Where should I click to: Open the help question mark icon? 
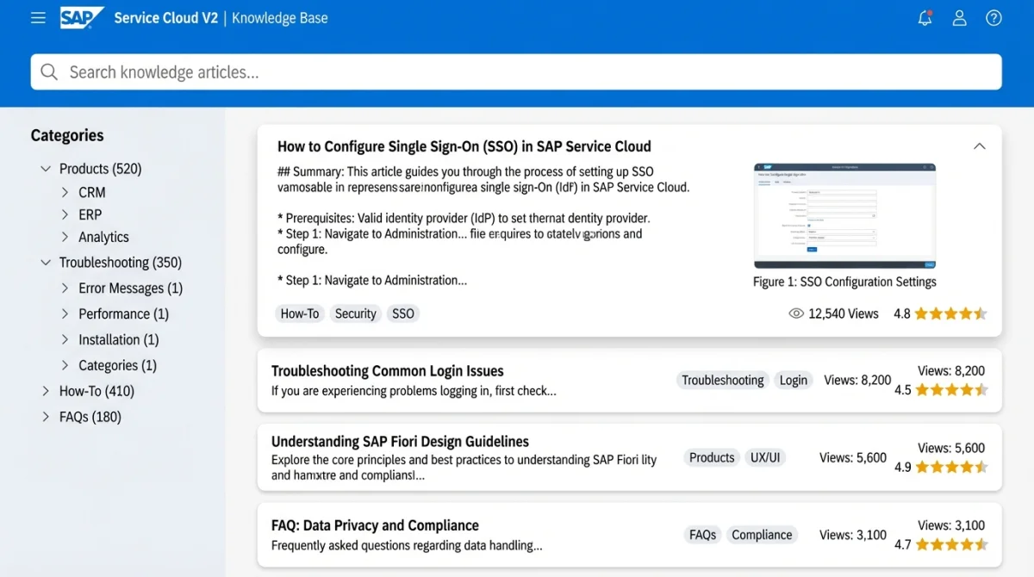pos(994,17)
